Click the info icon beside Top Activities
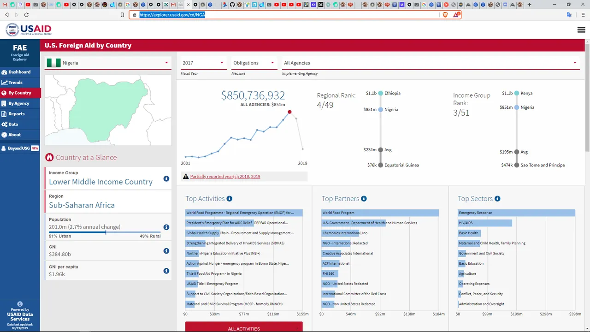This screenshot has height=332, width=590. pos(230,199)
